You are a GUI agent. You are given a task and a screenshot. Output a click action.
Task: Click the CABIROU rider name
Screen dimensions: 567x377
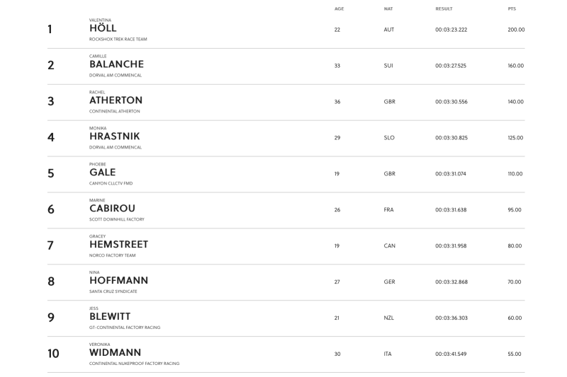coord(112,209)
